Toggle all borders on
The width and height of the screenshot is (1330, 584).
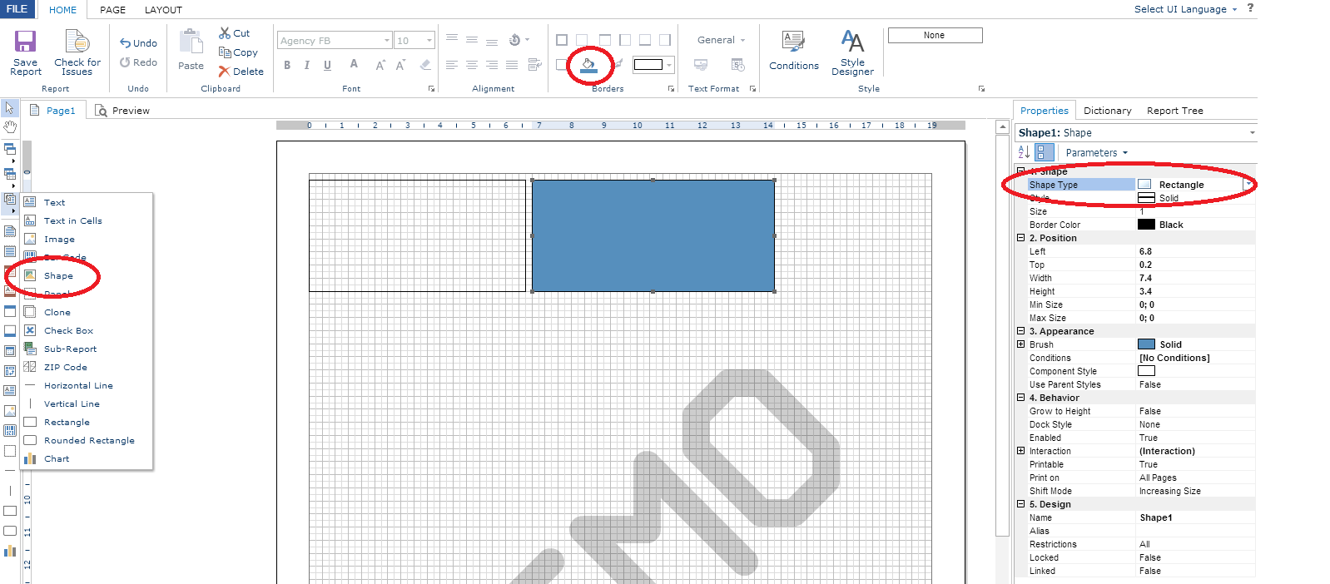[562, 40]
